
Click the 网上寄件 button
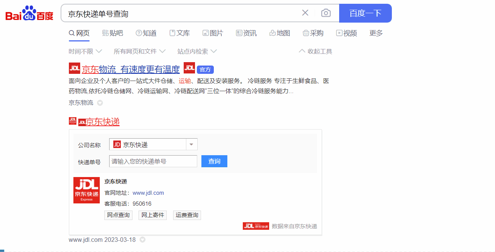152,215
